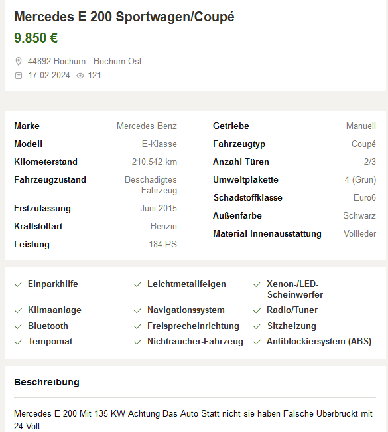Click the 9.850 € price

coord(36,38)
